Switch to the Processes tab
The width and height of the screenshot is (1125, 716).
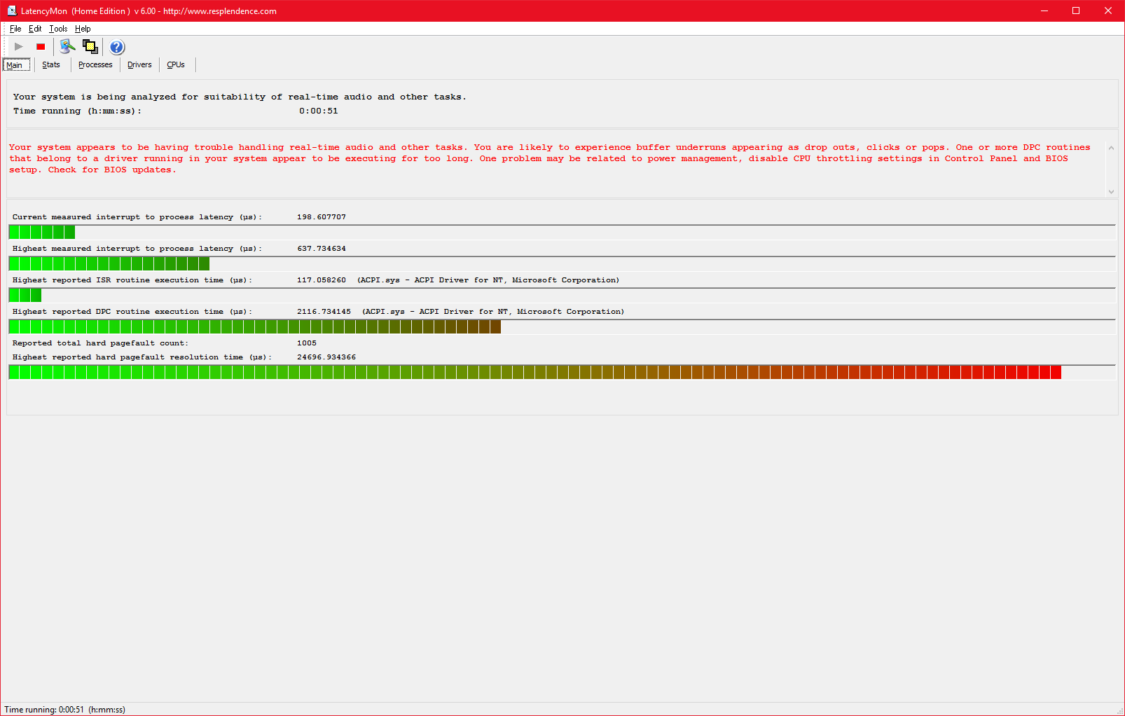coord(95,65)
